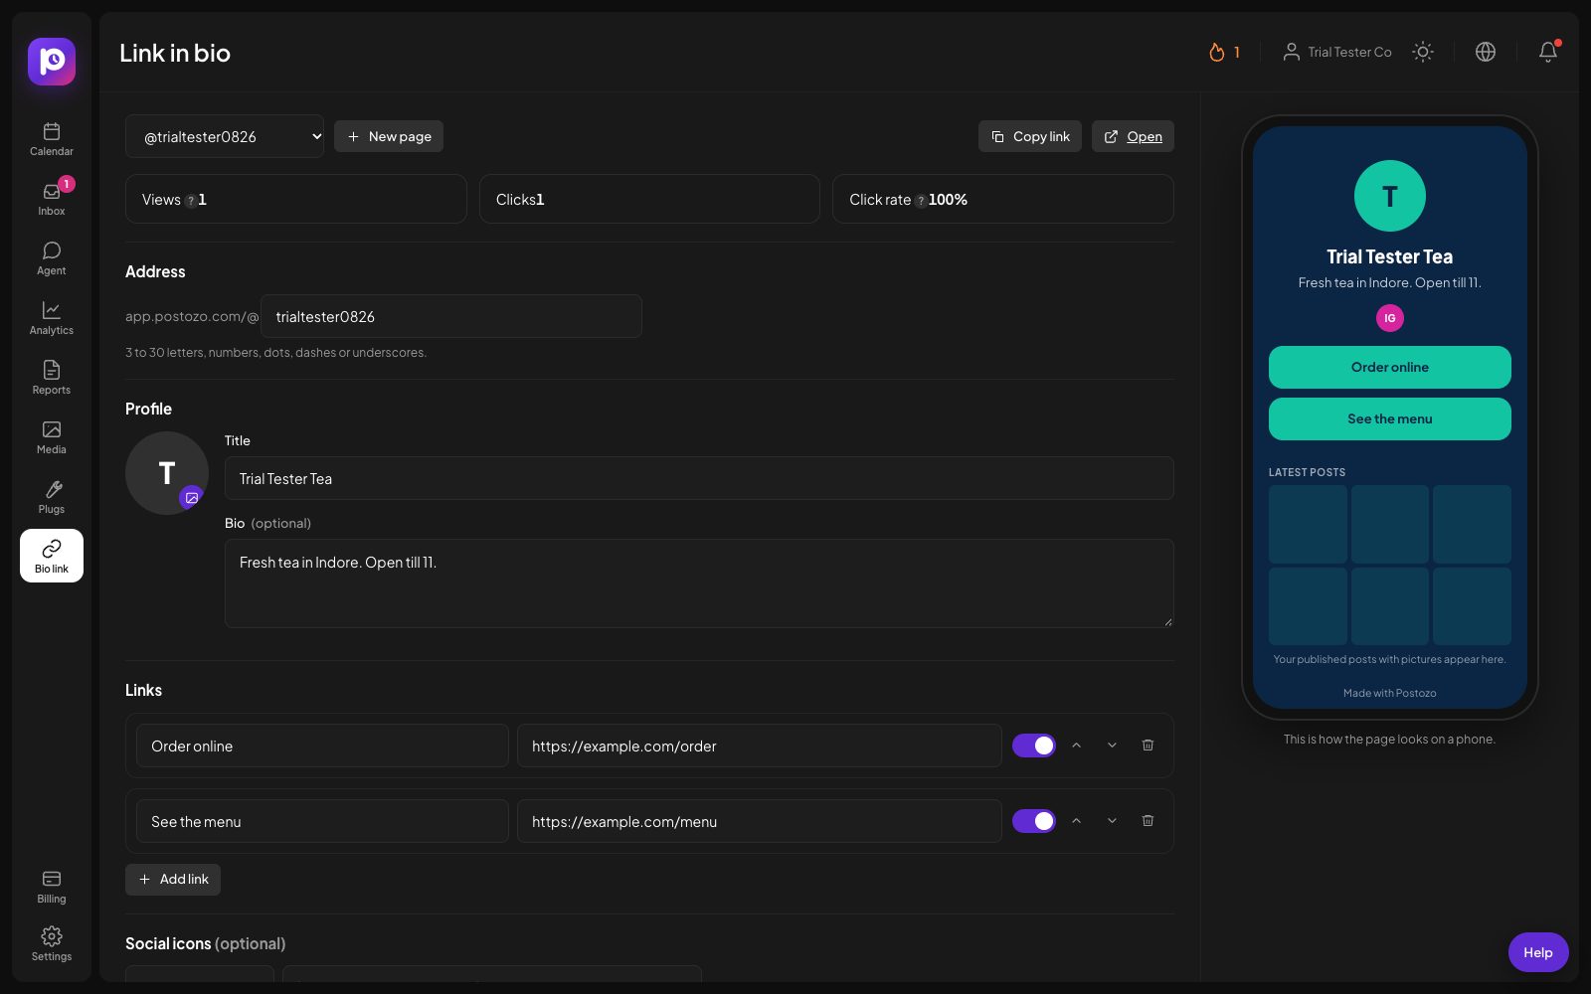
Task: Open the Reports section
Action: (52, 378)
